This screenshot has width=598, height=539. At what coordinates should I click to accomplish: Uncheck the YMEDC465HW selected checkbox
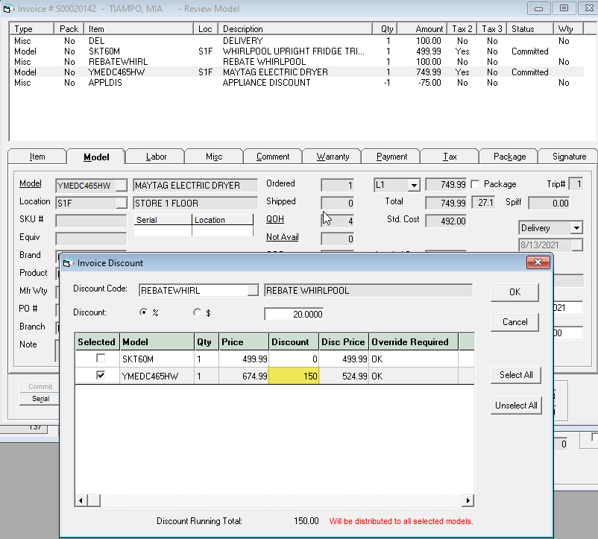pyautogui.click(x=101, y=376)
